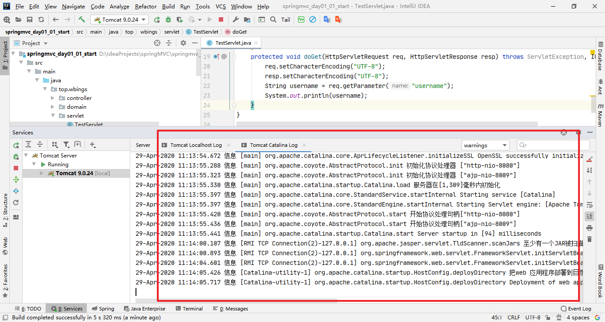Toggle the 1: Project side tool window
Viewport: 605px width, 322px height.
pyautogui.click(x=5, y=56)
